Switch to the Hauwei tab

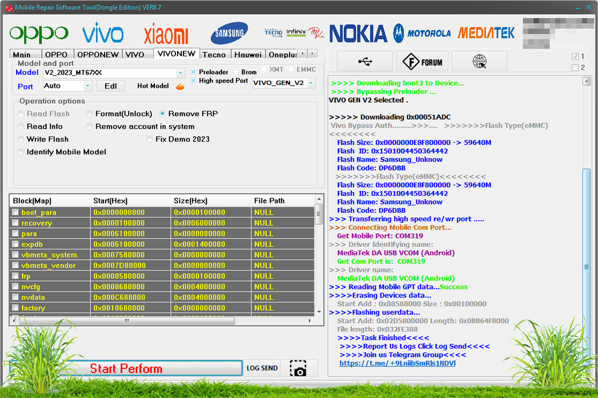click(x=248, y=54)
